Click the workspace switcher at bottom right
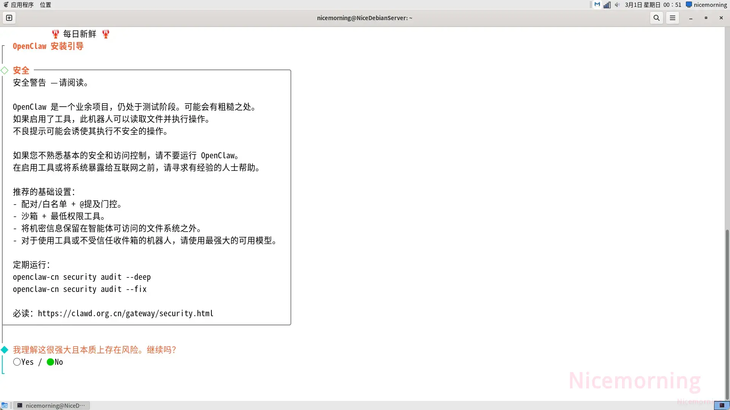Viewport: 730px width, 410px height. [x=722, y=405]
